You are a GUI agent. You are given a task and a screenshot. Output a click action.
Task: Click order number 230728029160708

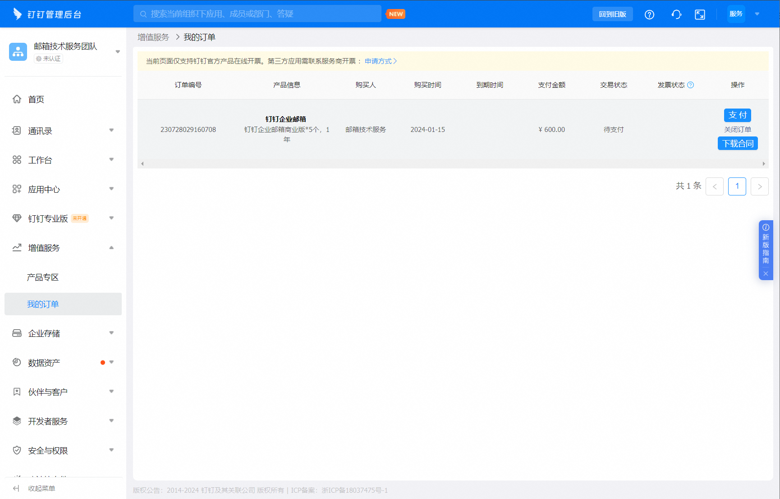click(x=188, y=129)
